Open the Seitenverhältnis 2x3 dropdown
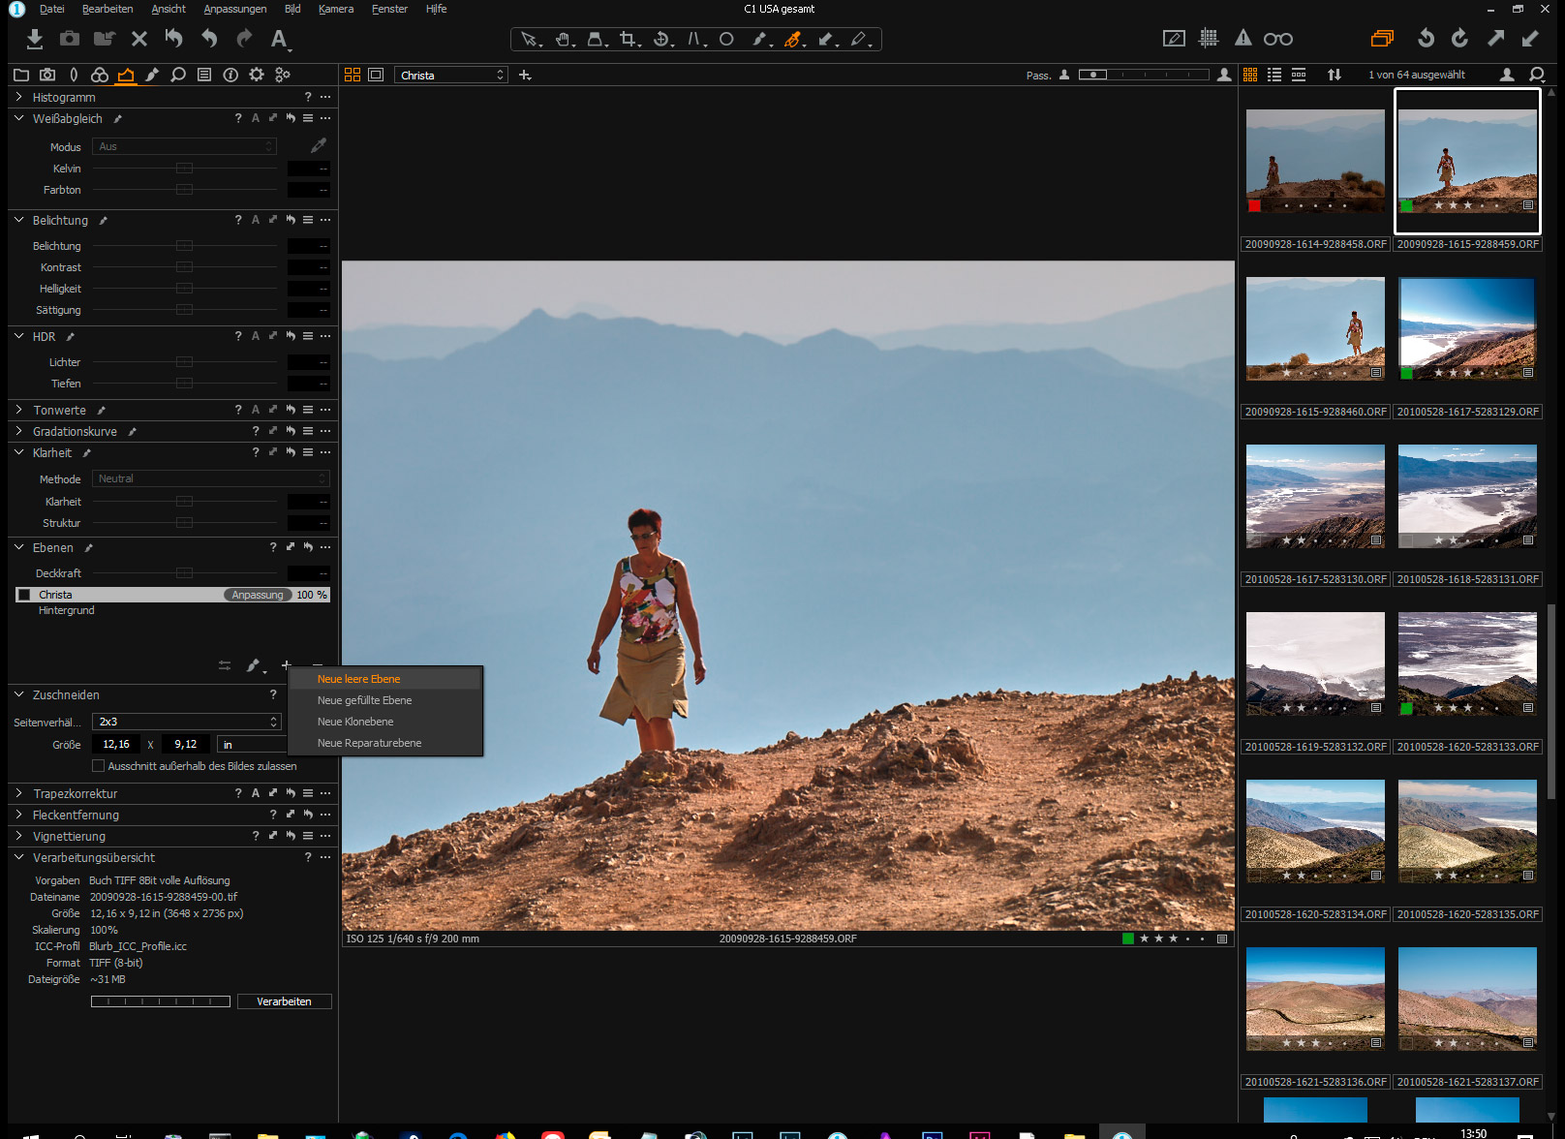 pyautogui.click(x=187, y=722)
